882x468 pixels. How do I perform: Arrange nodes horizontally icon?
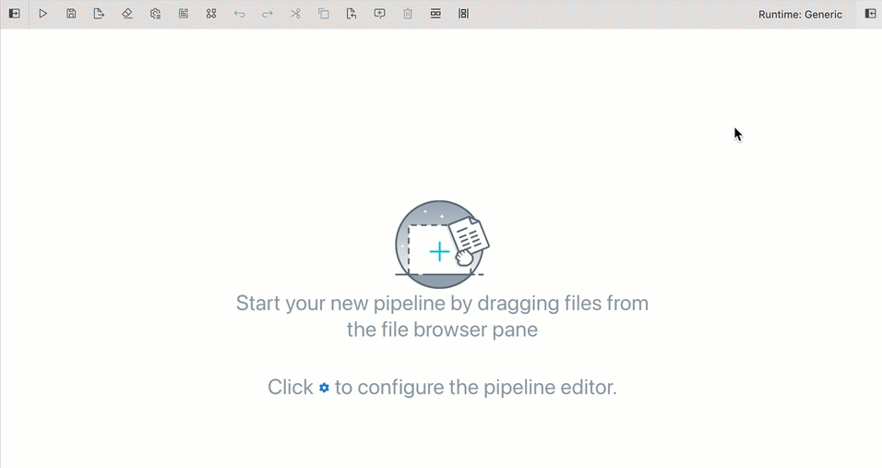tap(435, 14)
